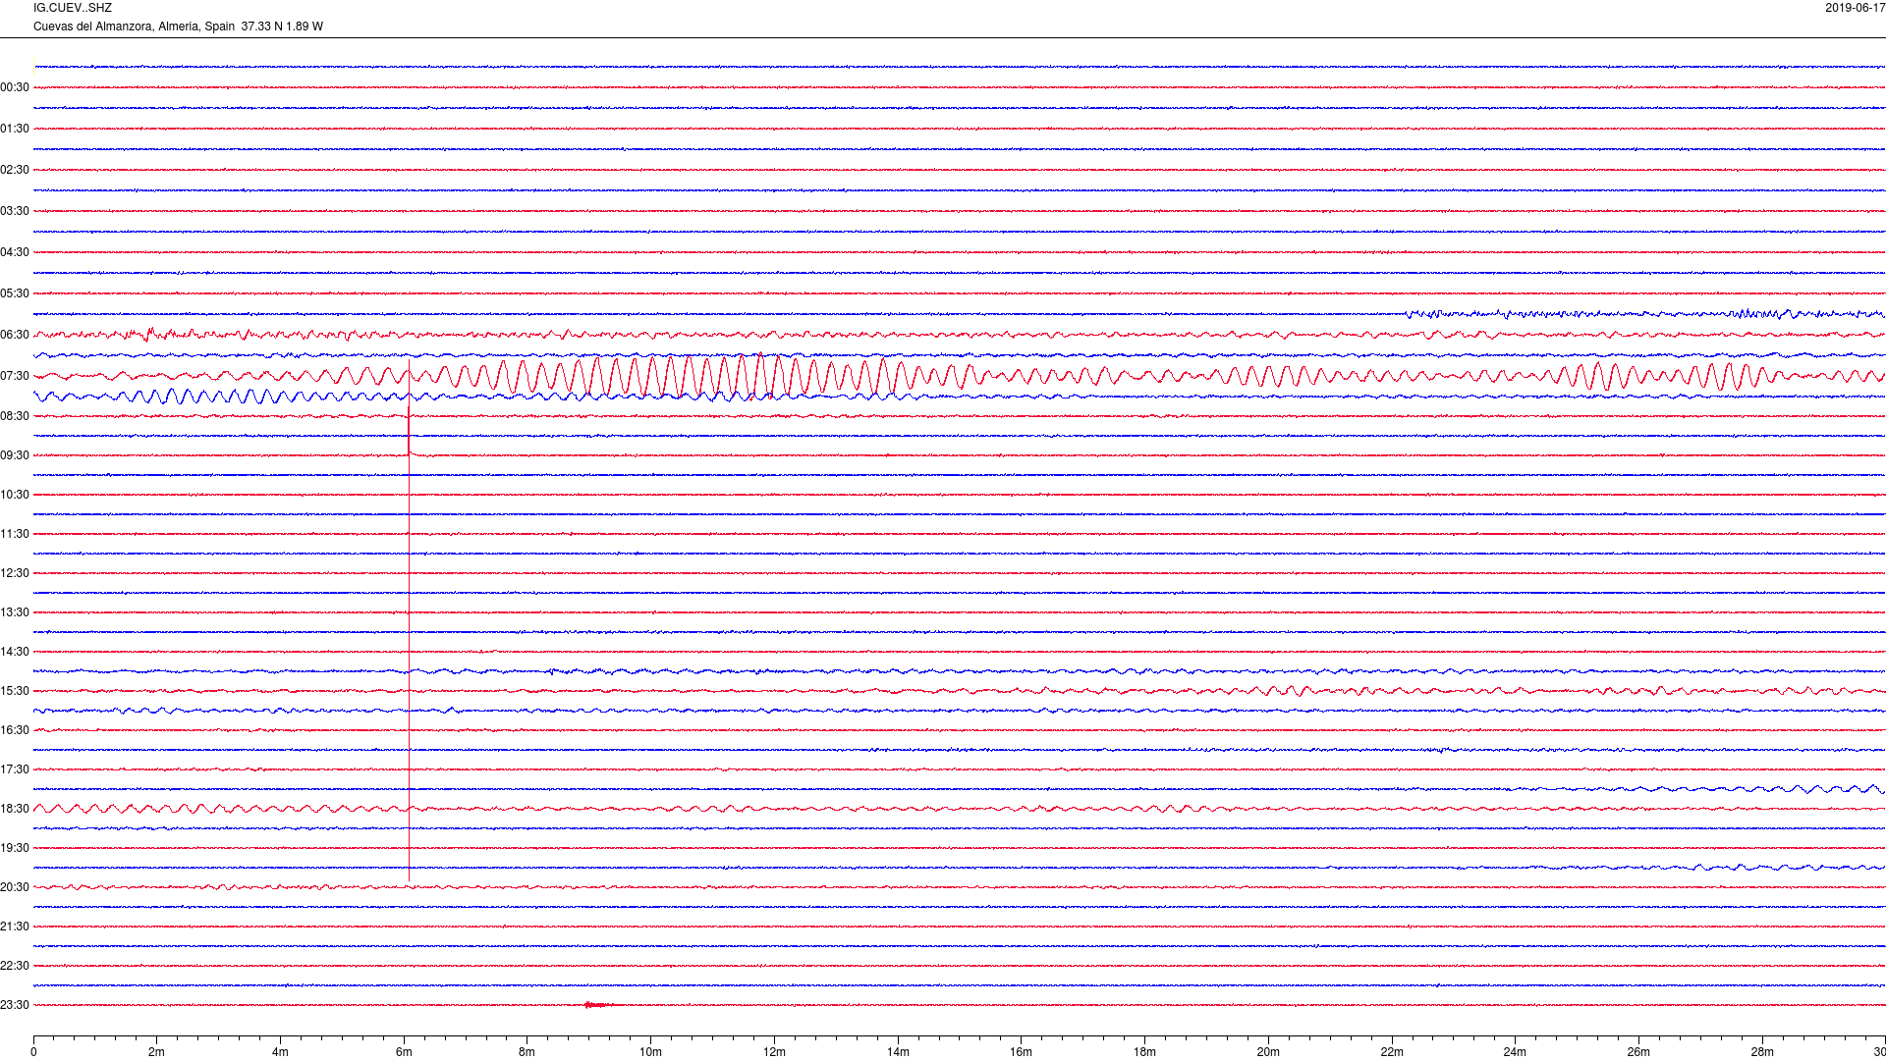The image size is (1886, 1060).
Task: Select the 09:30 time row label
Action: 15,455
